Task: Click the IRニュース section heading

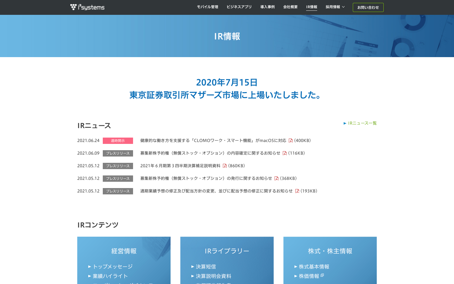Action: pyautogui.click(x=94, y=126)
